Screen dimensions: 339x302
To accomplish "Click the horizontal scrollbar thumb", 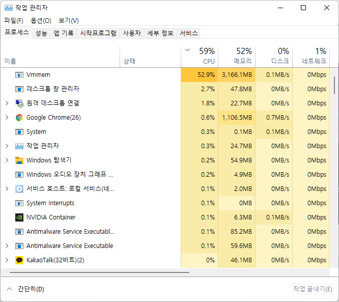I will point(99,272).
